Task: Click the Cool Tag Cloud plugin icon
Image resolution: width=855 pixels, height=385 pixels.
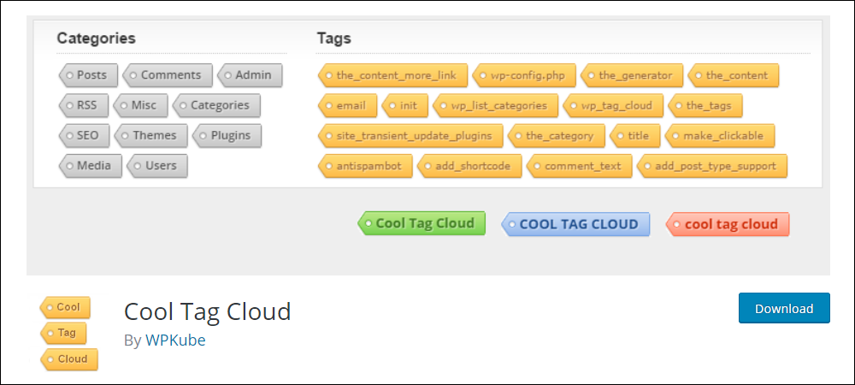Action: pyautogui.click(x=68, y=333)
